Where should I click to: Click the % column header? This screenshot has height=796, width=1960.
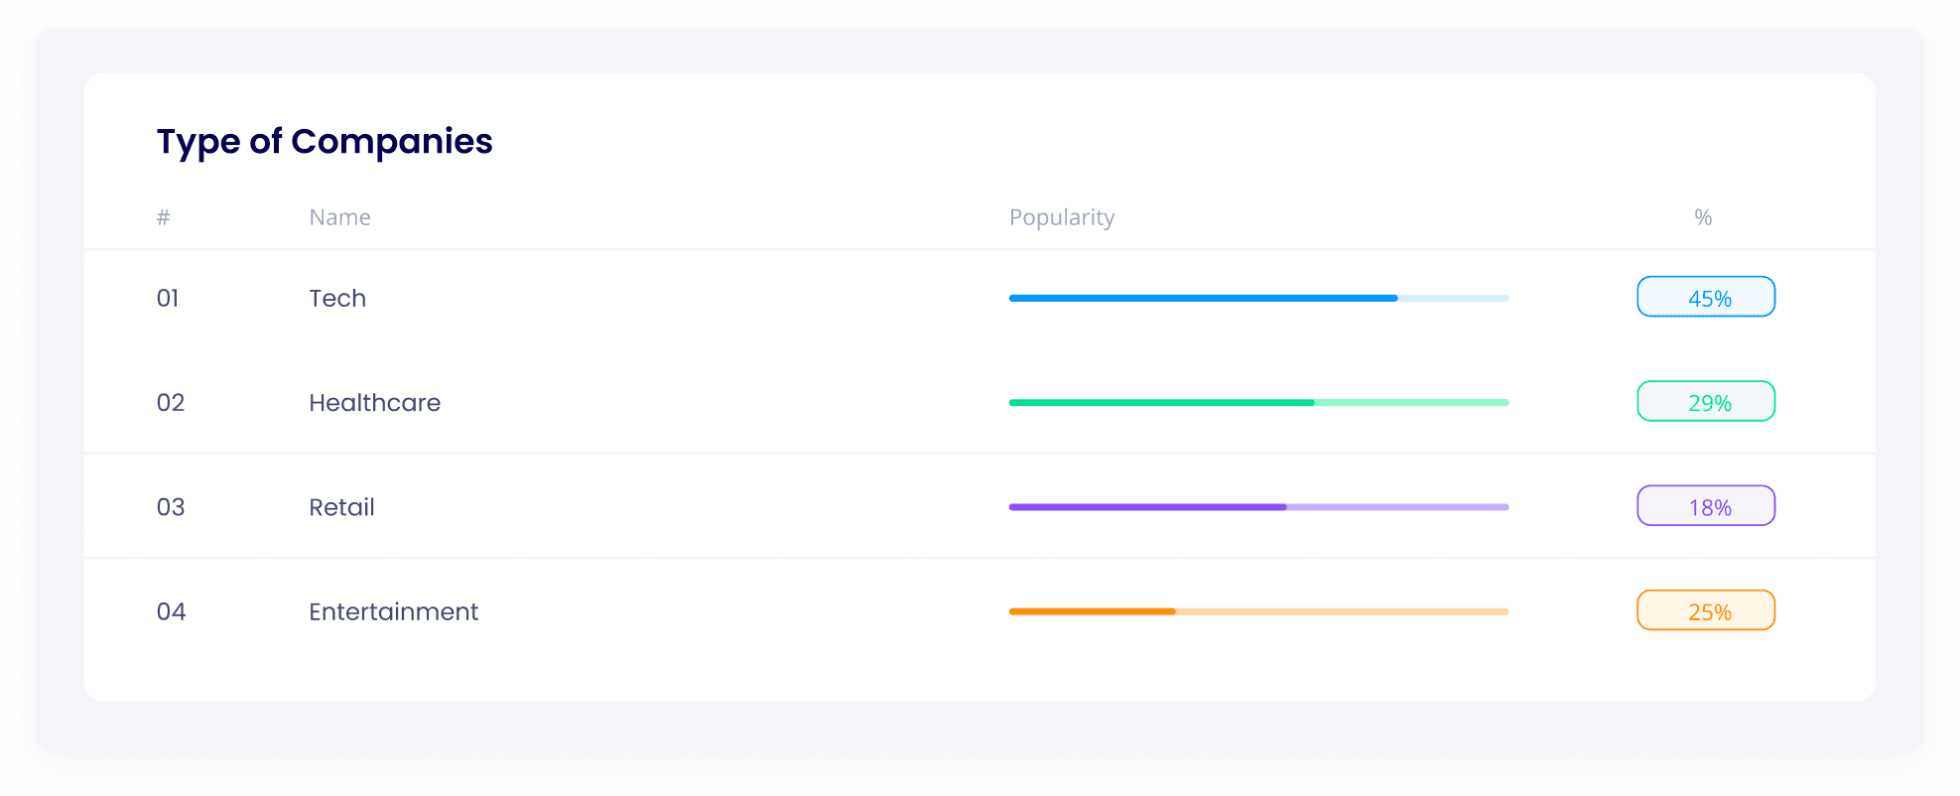point(1702,216)
